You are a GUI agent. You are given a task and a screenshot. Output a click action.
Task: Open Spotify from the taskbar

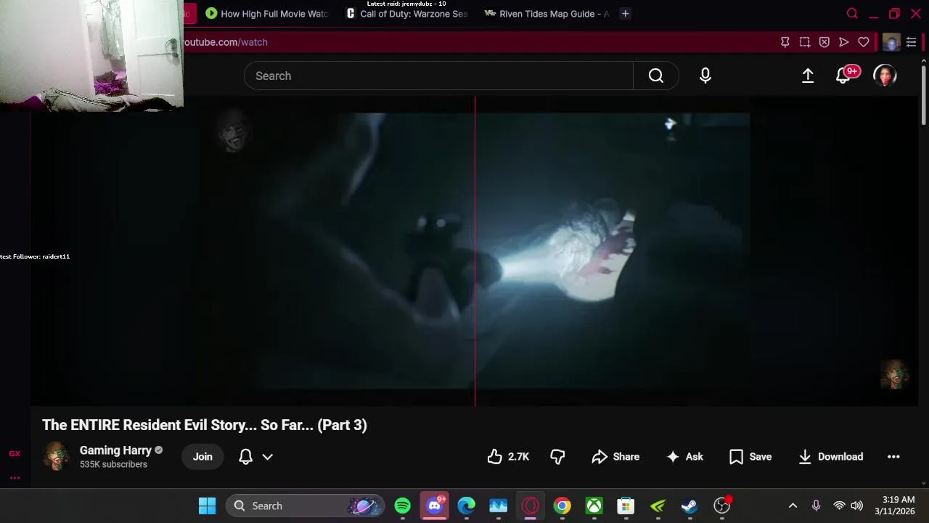click(x=402, y=506)
